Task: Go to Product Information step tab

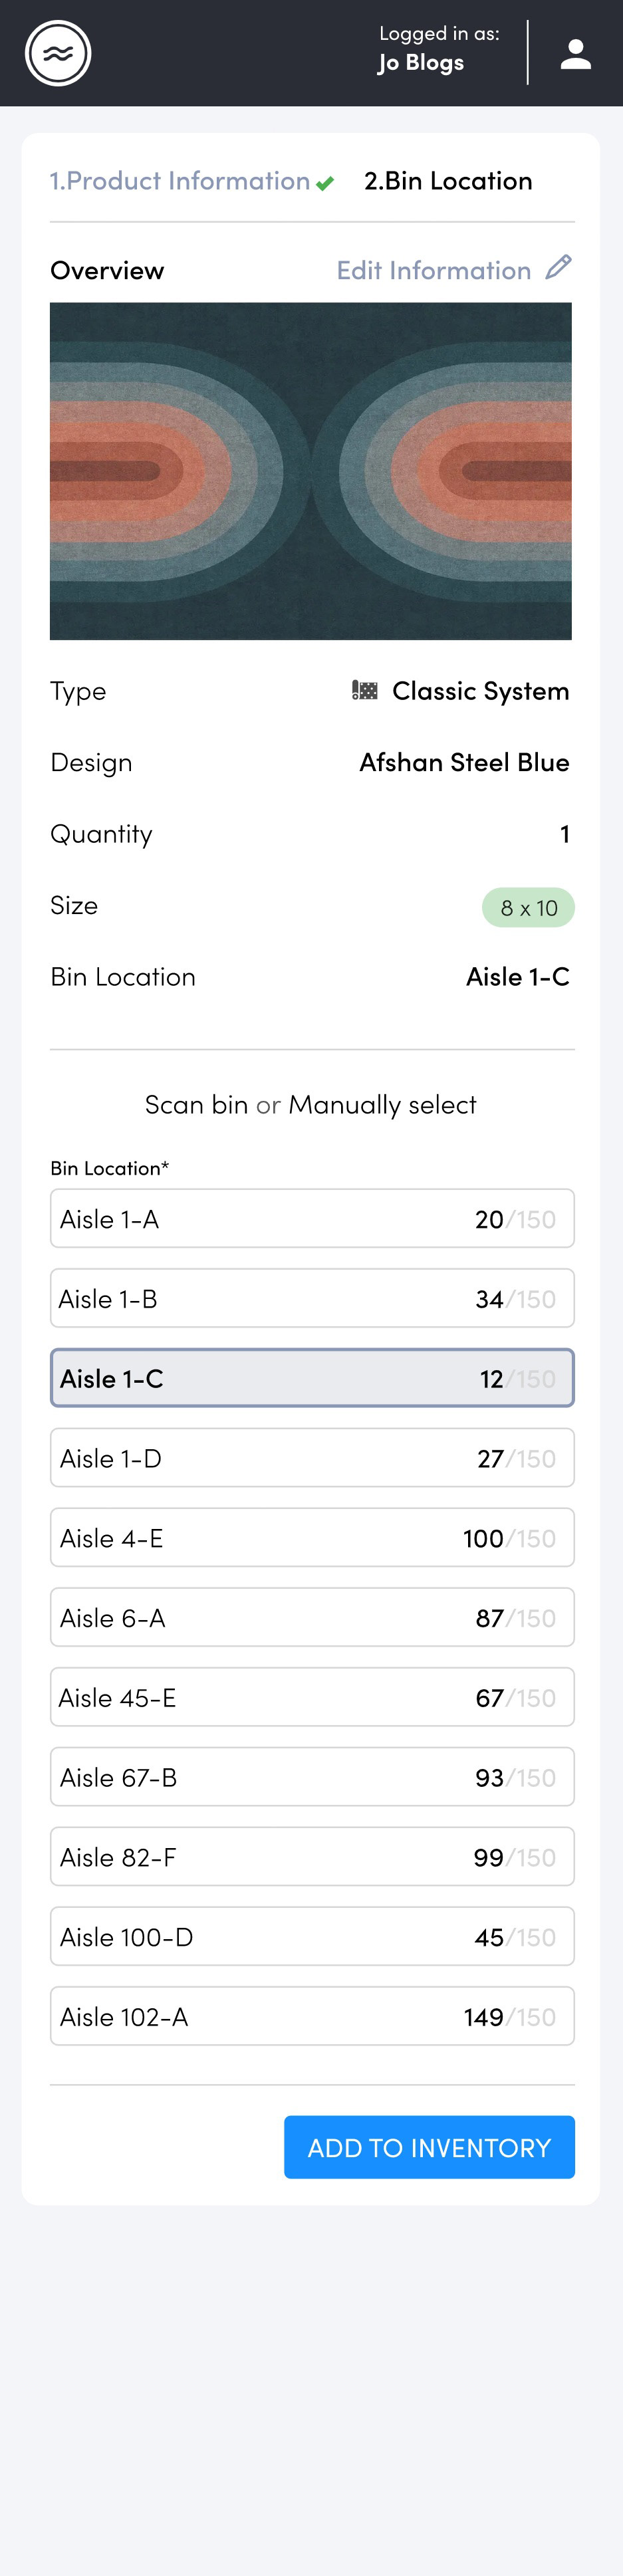Action: click(180, 181)
